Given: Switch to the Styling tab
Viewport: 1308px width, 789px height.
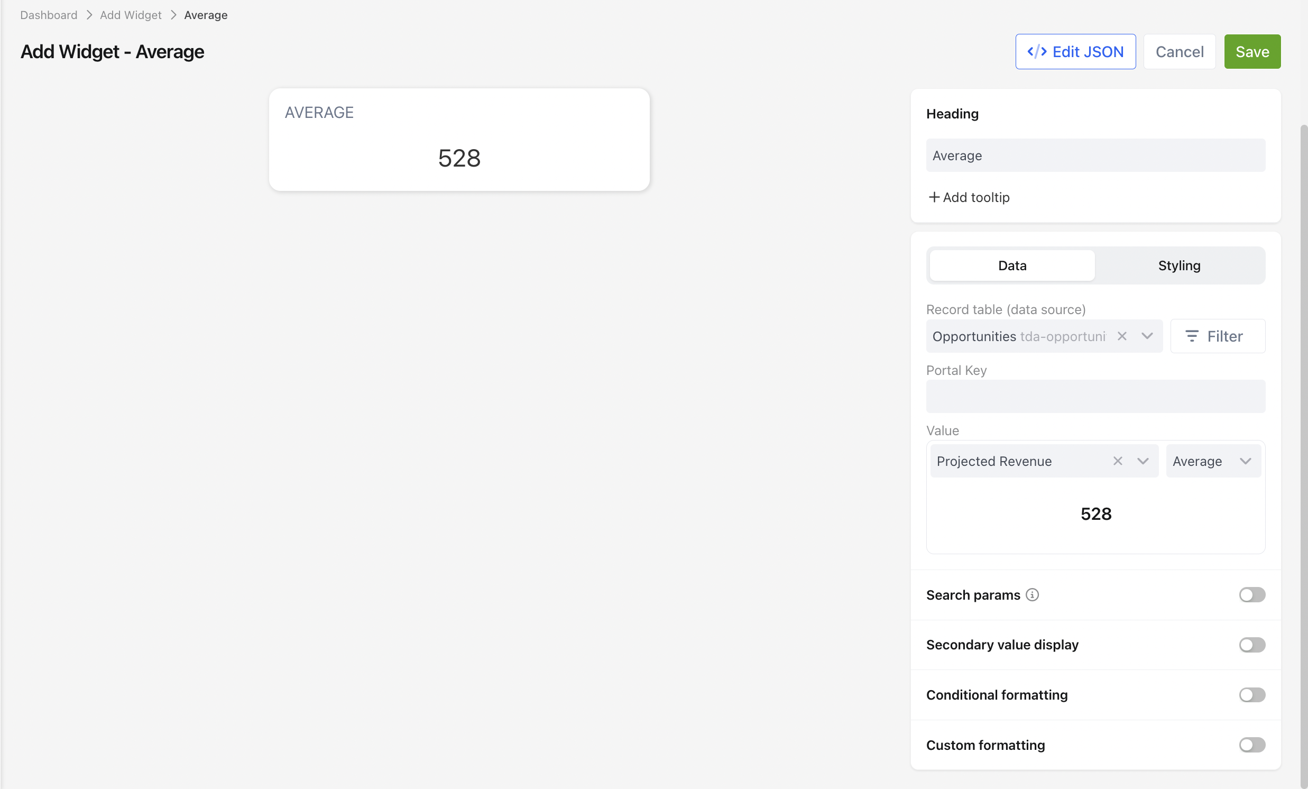Looking at the screenshot, I should [1179, 265].
